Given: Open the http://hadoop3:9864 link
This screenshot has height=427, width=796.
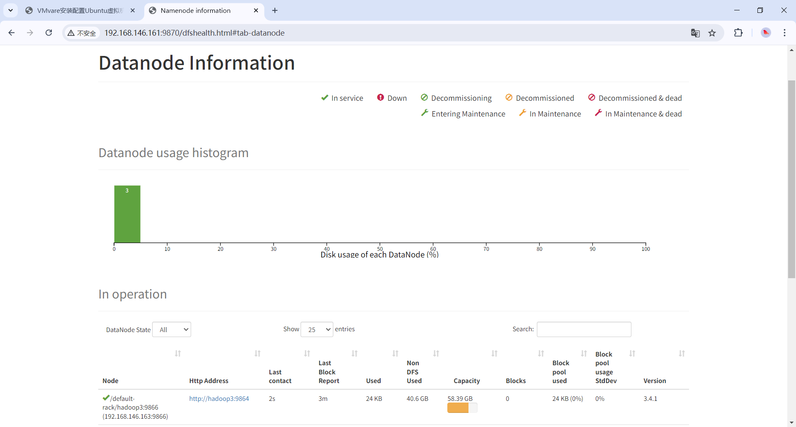Looking at the screenshot, I should coord(219,399).
